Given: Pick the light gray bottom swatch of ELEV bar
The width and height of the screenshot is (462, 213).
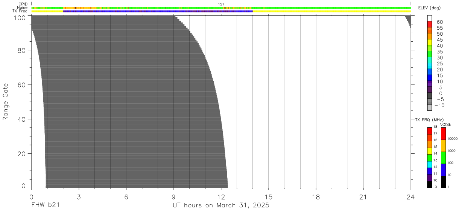Looking at the screenshot, I should 430,107.
